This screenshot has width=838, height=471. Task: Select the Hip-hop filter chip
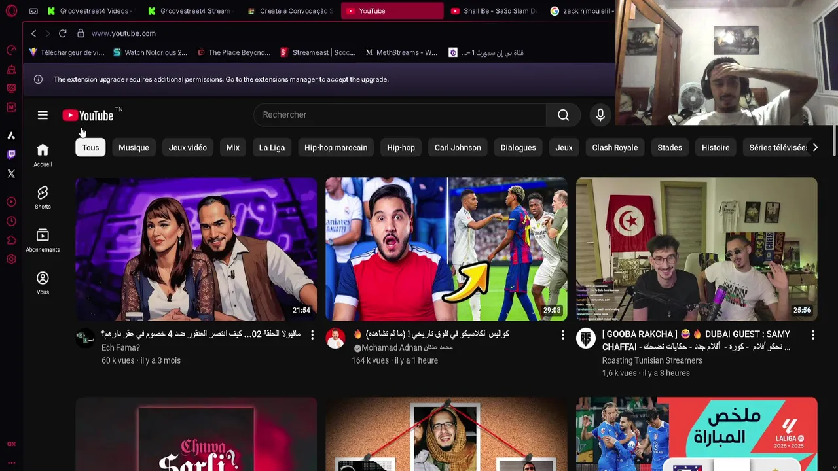pyautogui.click(x=401, y=148)
